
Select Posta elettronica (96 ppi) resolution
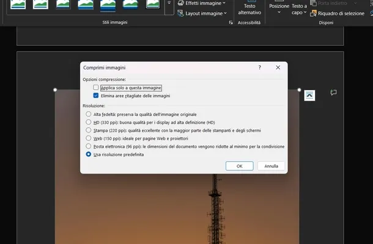point(89,146)
